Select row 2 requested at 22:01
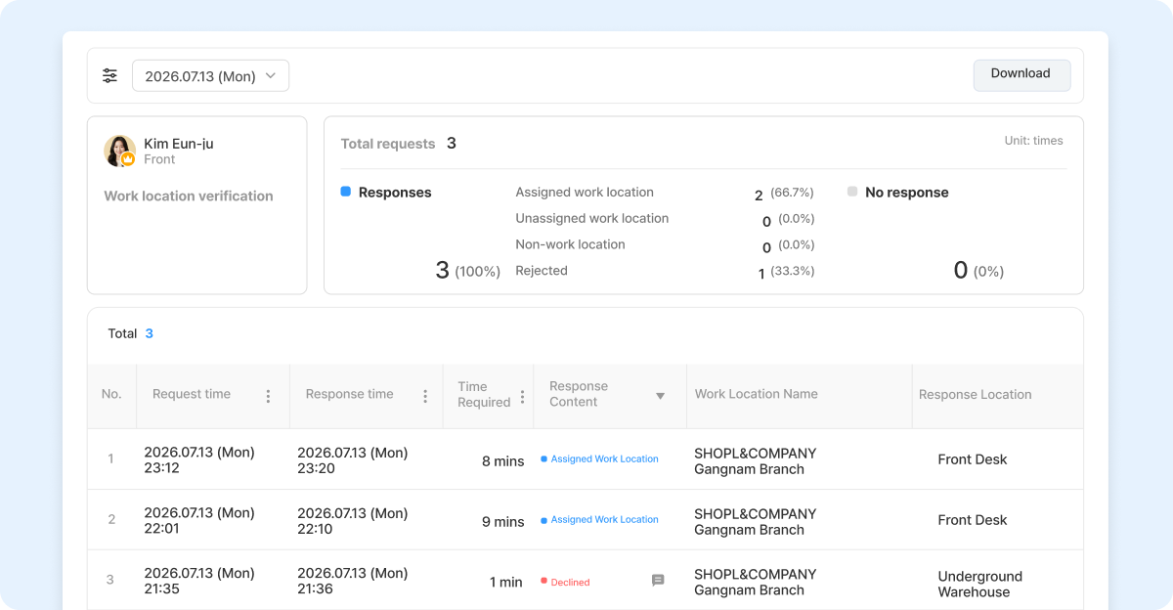The width and height of the screenshot is (1173, 610). coord(586,521)
